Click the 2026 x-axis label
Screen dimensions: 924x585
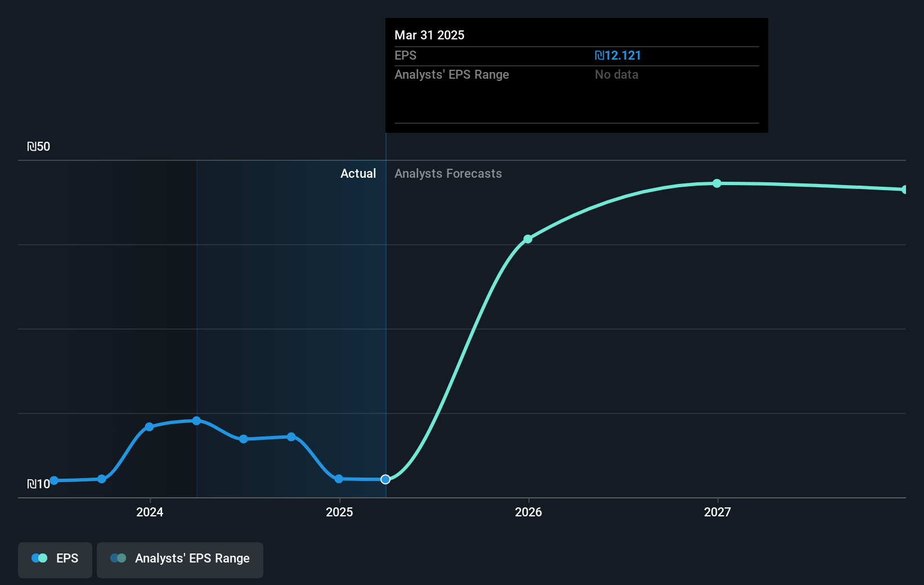(528, 512)
